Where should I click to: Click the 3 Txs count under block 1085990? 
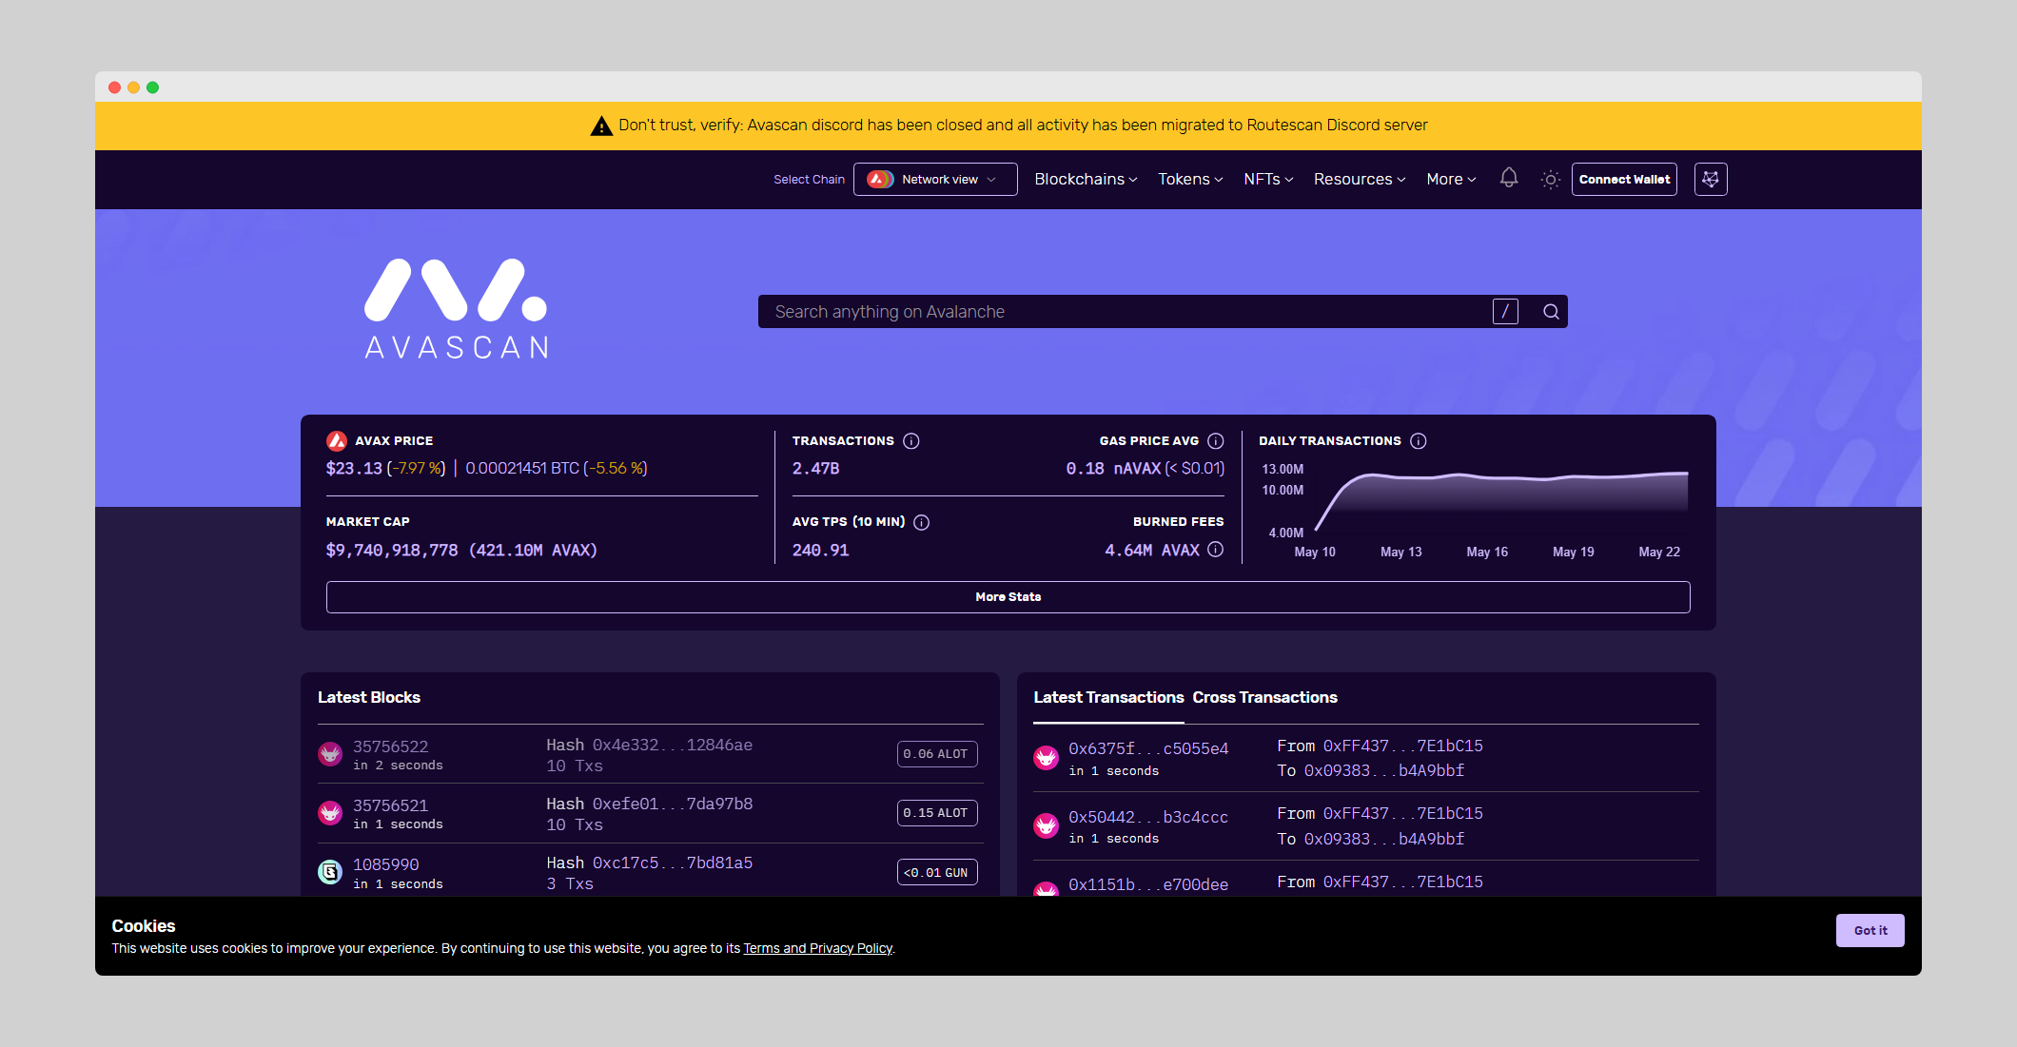click(570, 883)
